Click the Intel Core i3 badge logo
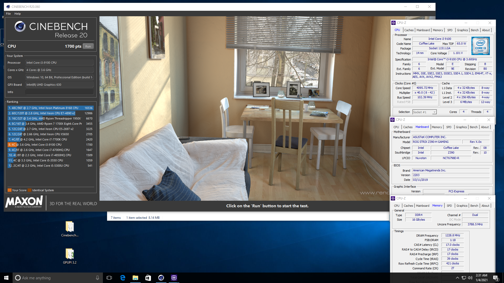Image resolution: width=504 pixels, height=283 pixels. point(480,46)
